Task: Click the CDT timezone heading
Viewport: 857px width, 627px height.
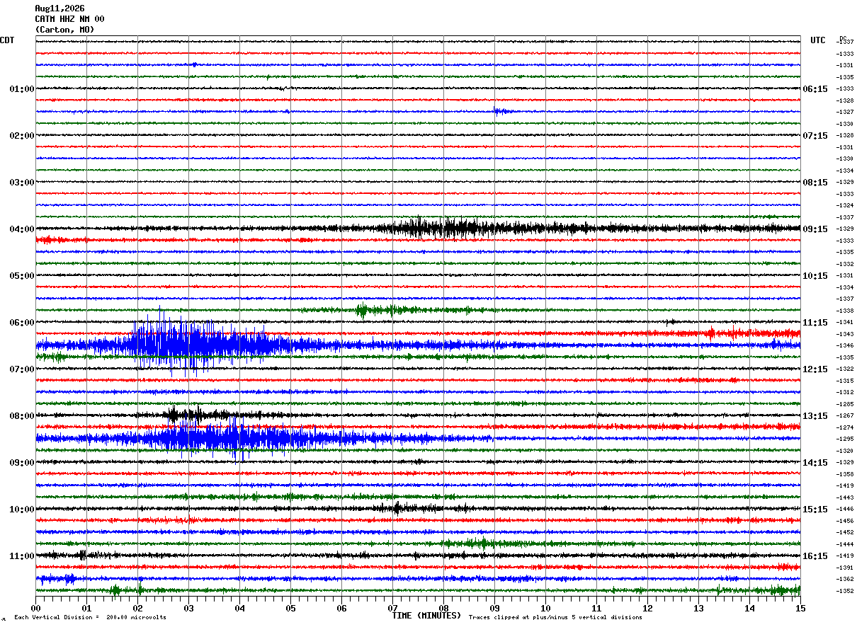Action: (x=7, y=40)
